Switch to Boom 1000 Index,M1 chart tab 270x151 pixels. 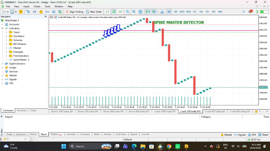click(62, 111)
